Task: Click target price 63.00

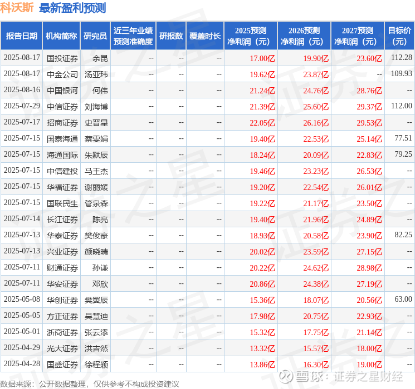Action: [403, 299]
